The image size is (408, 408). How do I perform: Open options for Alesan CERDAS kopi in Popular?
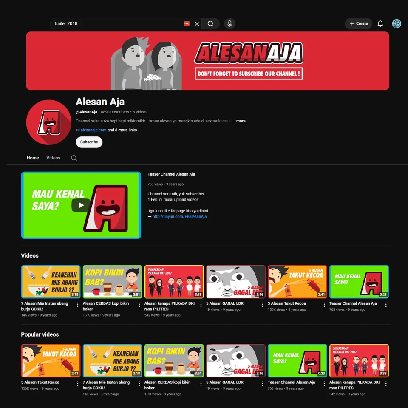click(x=201, y=384)
